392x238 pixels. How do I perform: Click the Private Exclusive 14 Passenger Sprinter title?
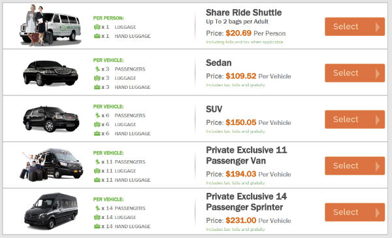pyautogui.click(x=246, y=202)
